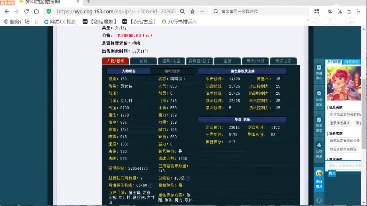Open the 【衣冠古丘】 bookmark
Viewport: 367px width, 206px height.
tap(140, 21)
